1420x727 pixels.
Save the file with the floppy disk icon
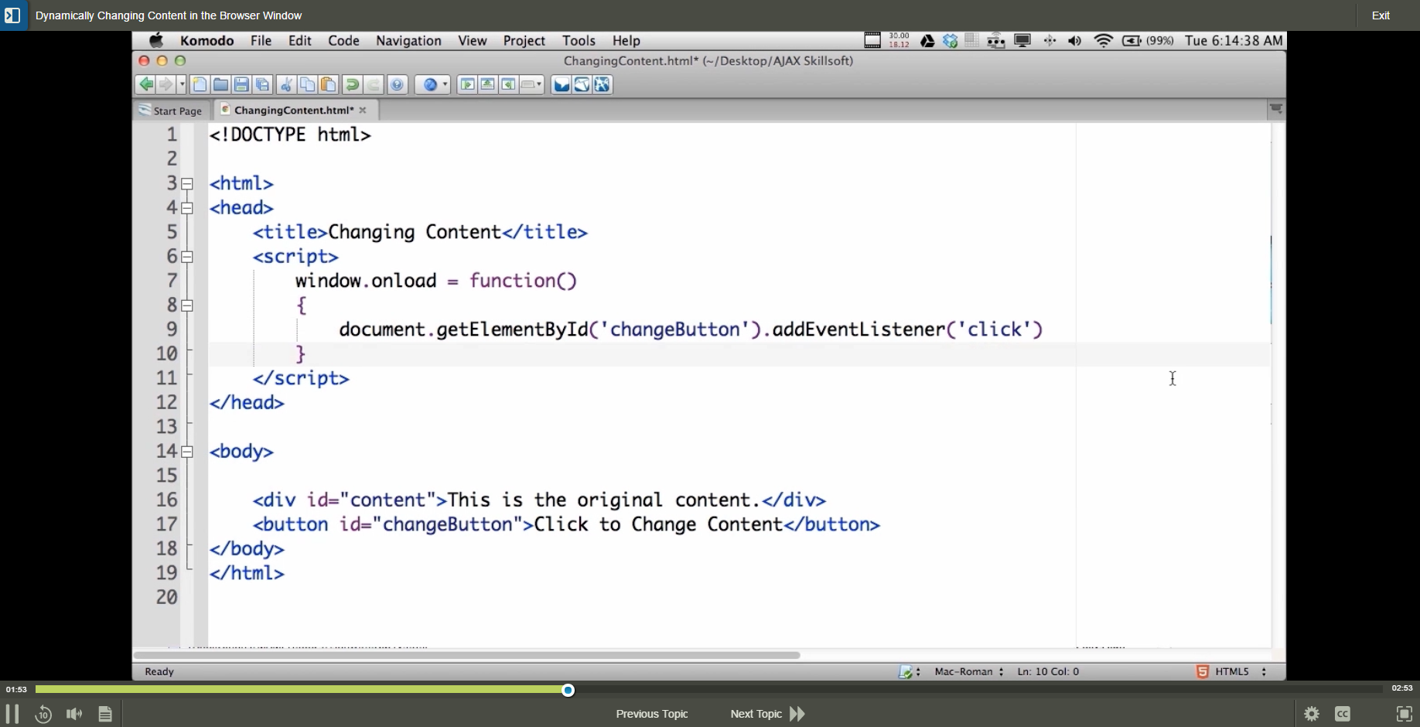(241, 85)
